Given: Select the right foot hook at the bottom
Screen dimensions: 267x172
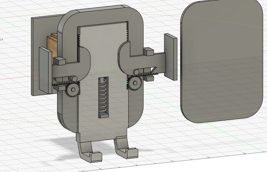Looking at the screenshot, I should pyautogui.click(x=126, y=147).
